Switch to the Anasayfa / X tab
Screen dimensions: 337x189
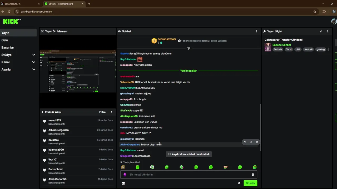coord(21,4)
